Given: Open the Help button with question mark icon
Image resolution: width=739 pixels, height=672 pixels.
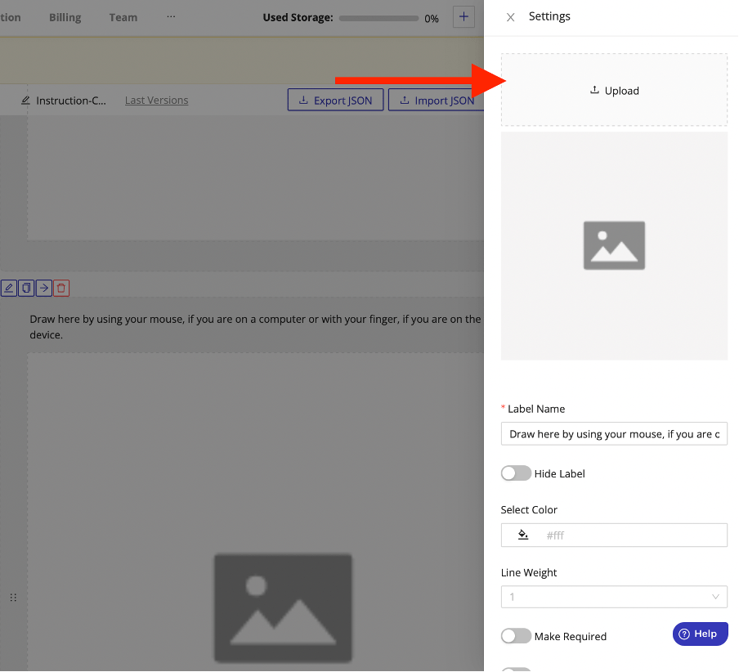Looking at the screenshot, I should click(700, 634).
